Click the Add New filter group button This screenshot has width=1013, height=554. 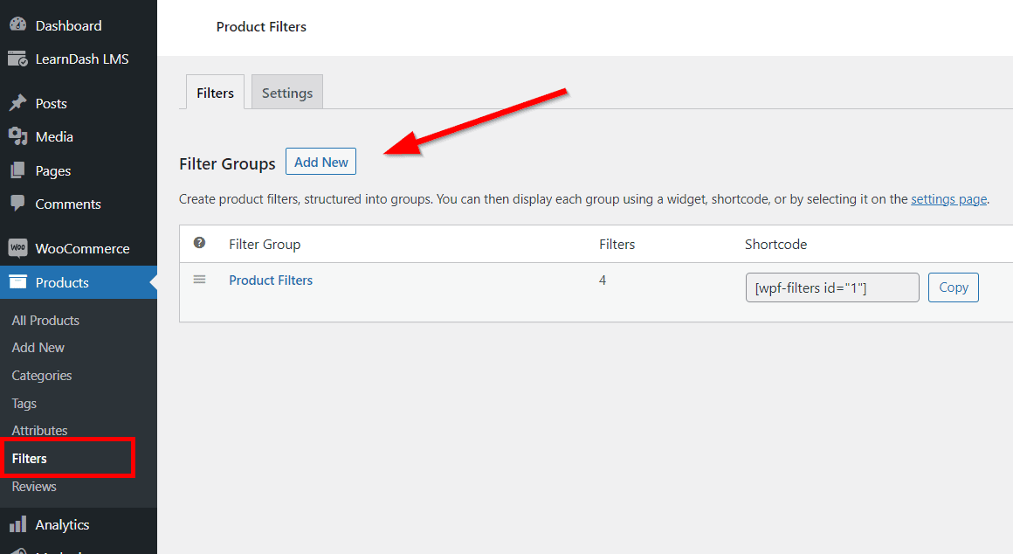(320, 162)
